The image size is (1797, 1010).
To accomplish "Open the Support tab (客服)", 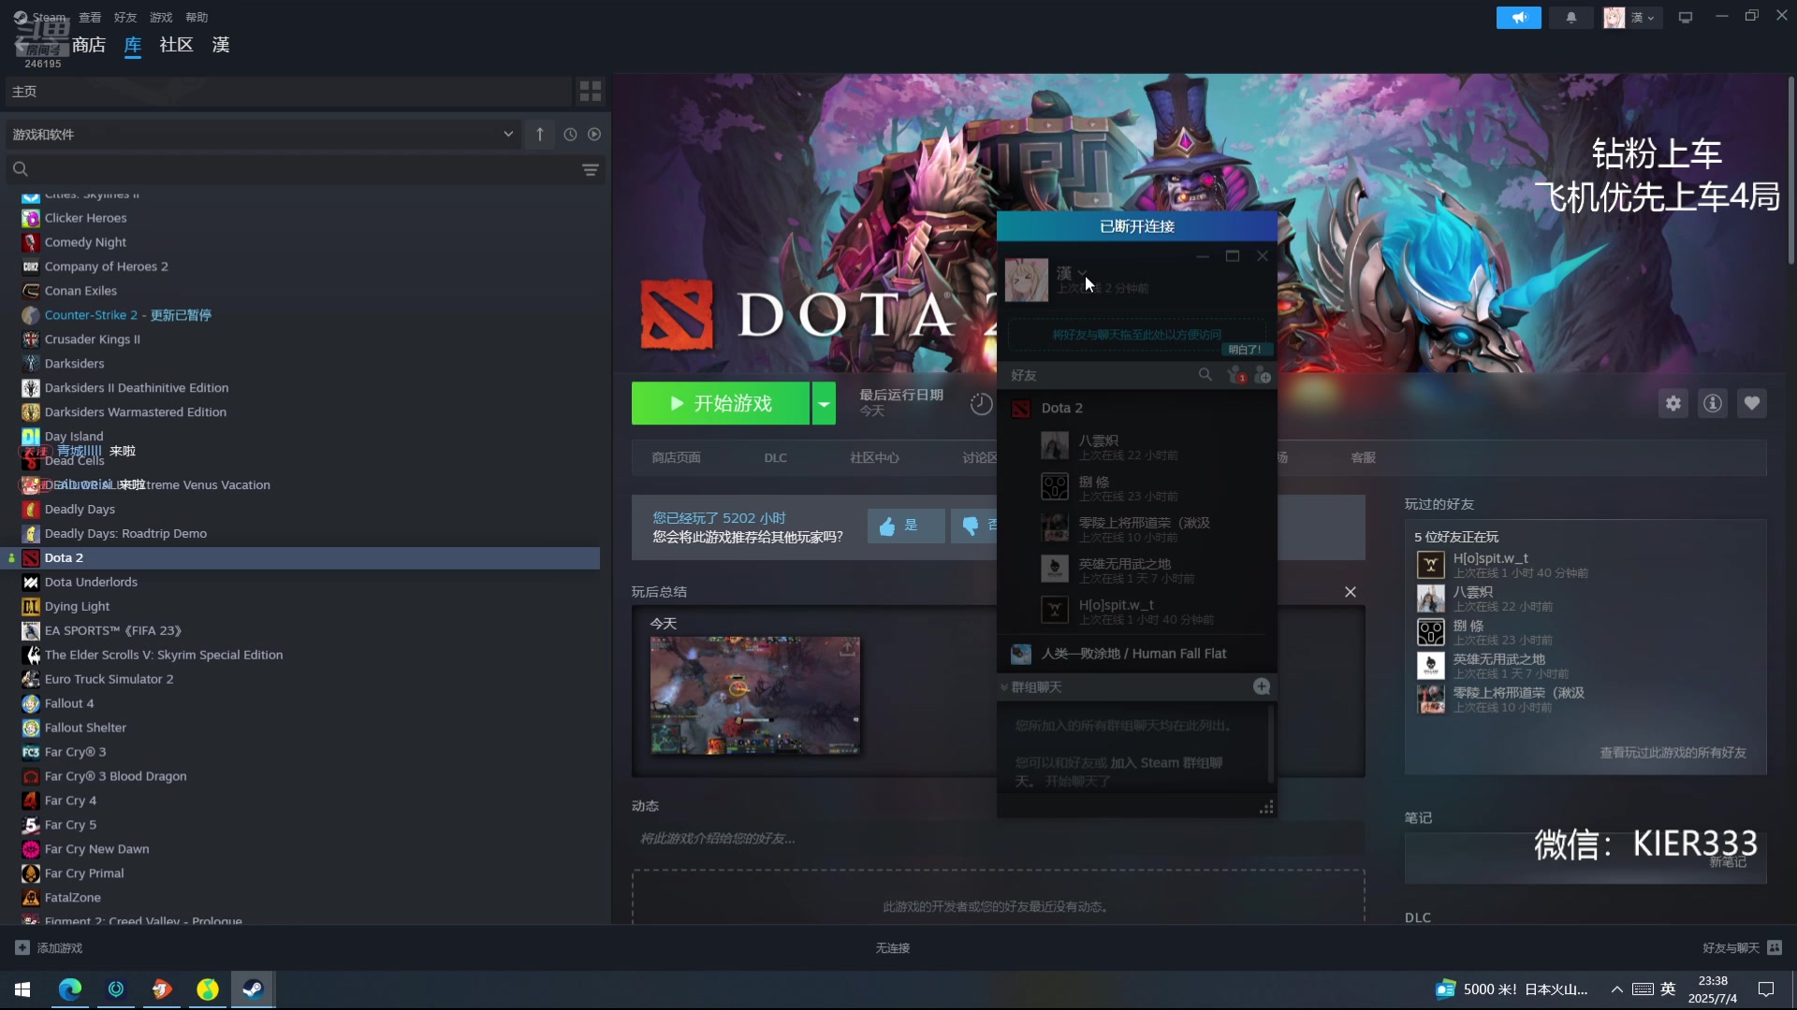I will [x=1363, y=458].
